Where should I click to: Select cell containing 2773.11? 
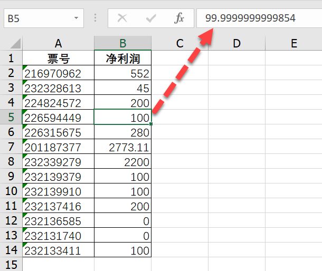[122, 147]
